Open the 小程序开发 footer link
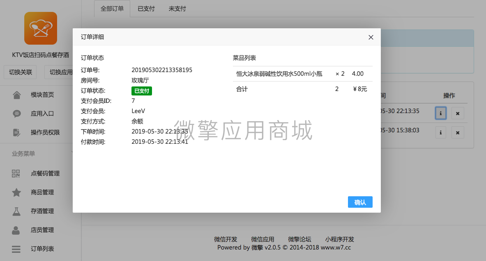Viewport: 486px width, 261px height. 339,239
